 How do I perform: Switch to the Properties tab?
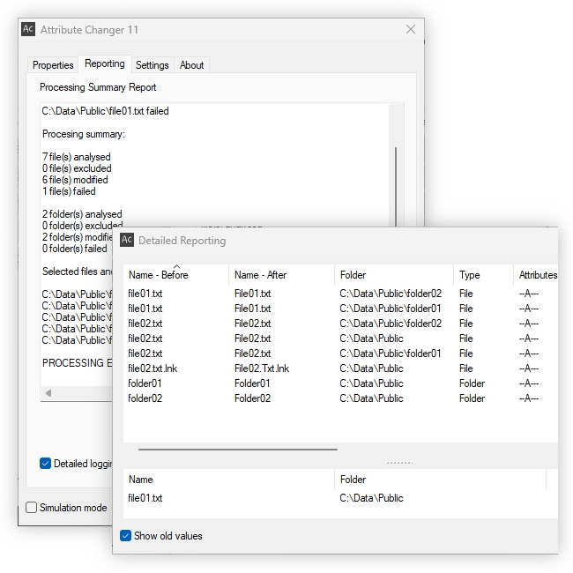coord(53,65)
